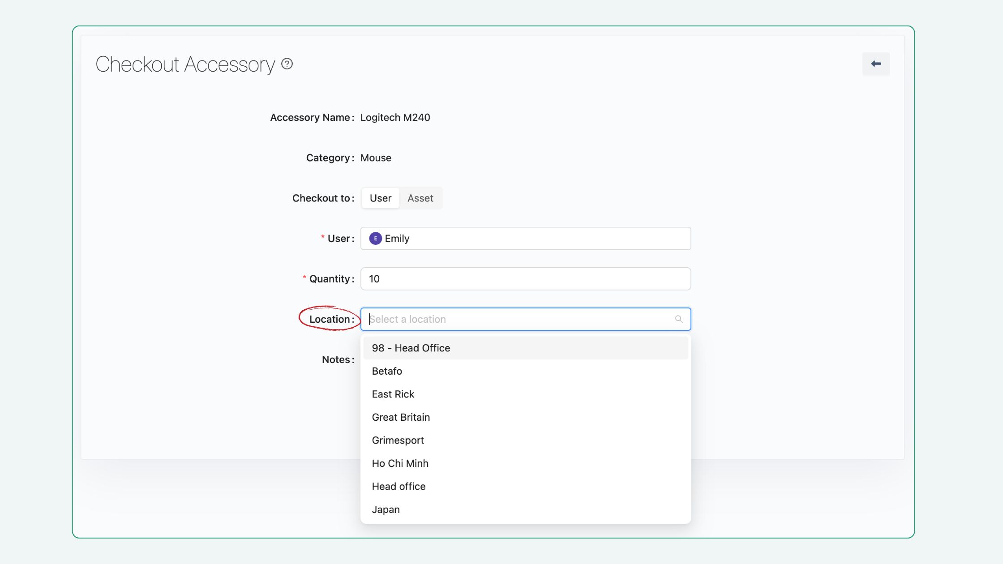Pick Head office from list
This screenshot has height=564, width=1003.
click(x=399, y=487)
